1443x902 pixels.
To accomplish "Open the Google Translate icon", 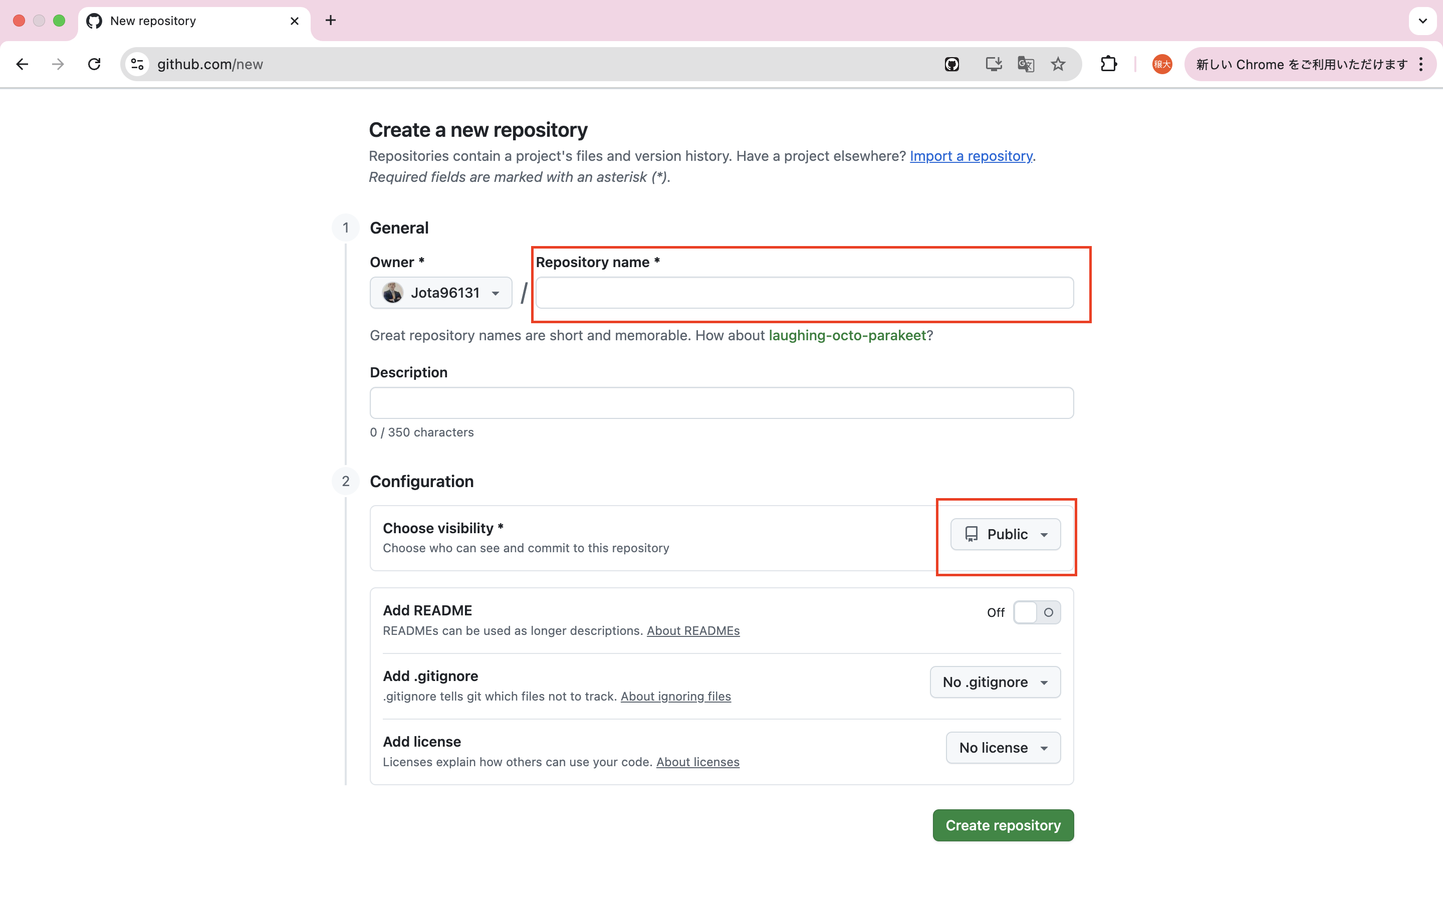I will click(1026, 64).
